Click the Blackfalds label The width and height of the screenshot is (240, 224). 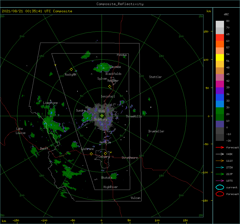113,74
